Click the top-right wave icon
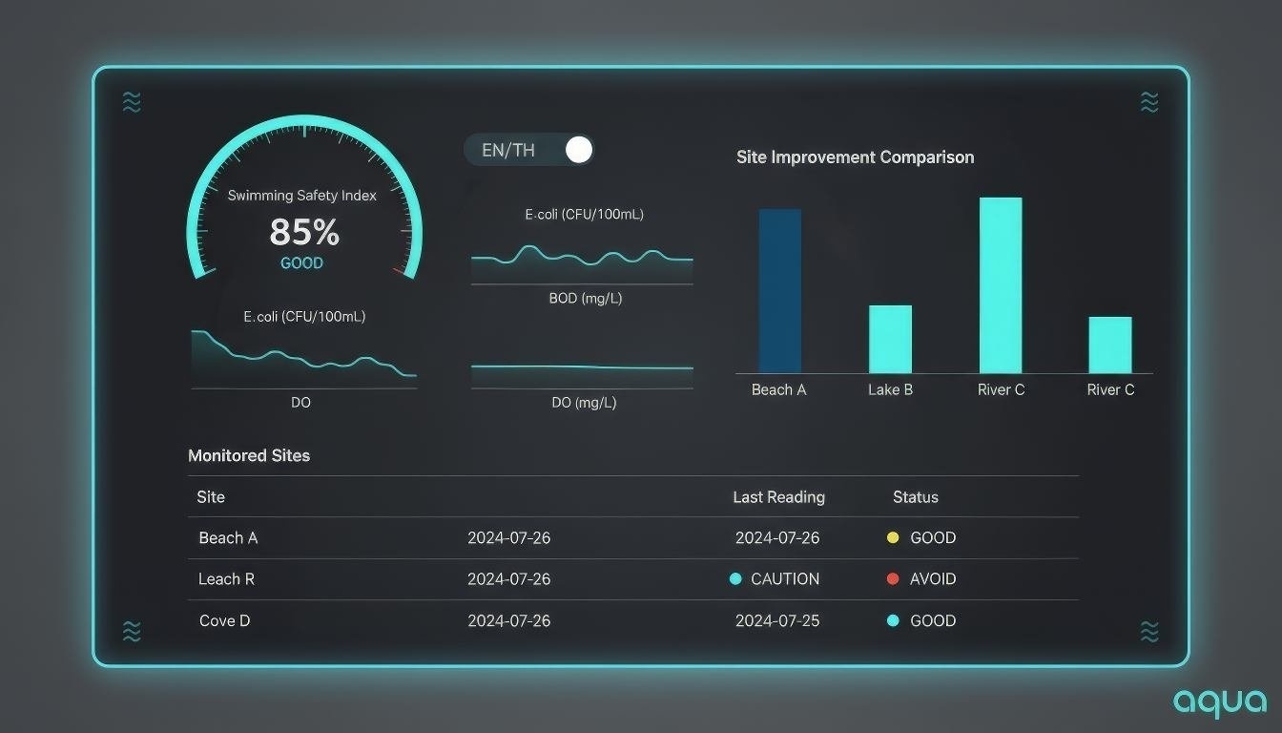Viewport: 1282px width, 733px height. pos(1149,102)
